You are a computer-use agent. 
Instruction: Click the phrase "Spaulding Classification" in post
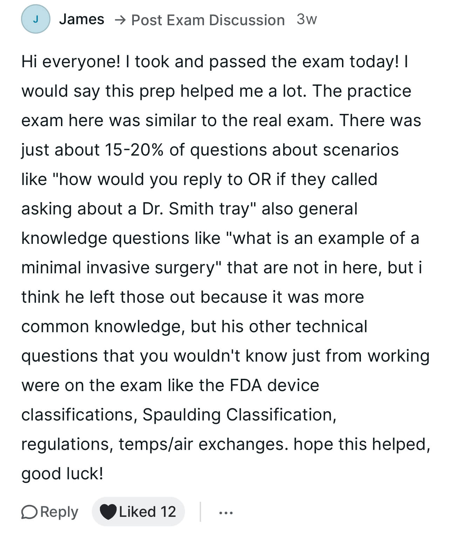(x=239, y=415)
